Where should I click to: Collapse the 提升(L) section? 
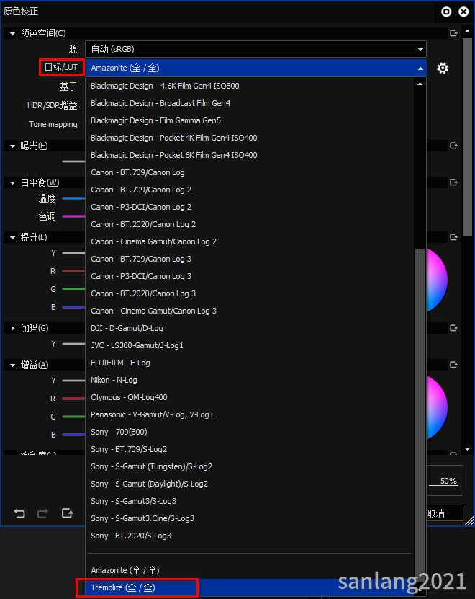[12, 238]
